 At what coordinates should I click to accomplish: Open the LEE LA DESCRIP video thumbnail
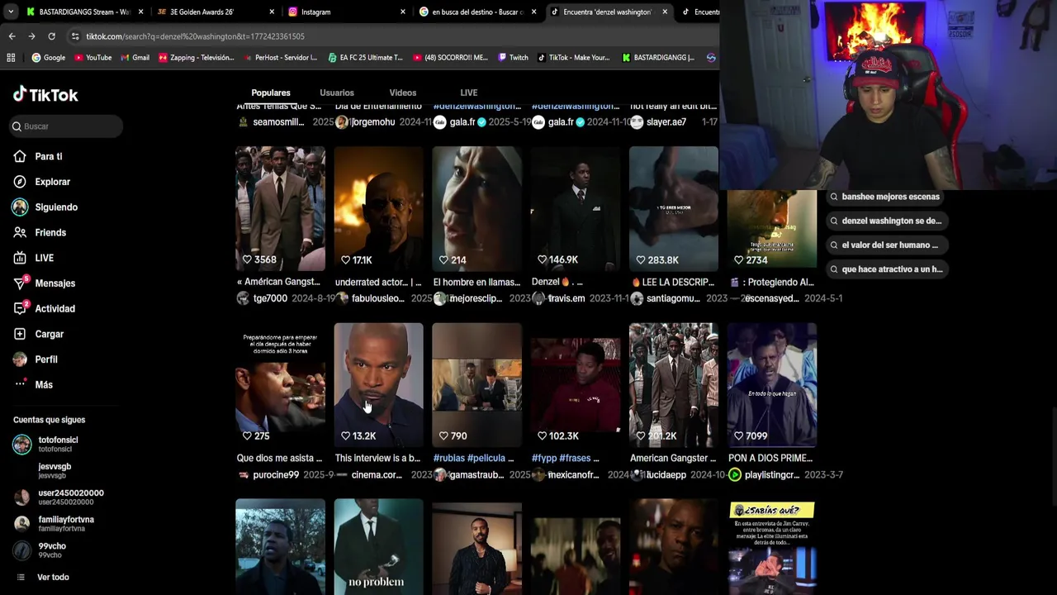tap(673, 208)
